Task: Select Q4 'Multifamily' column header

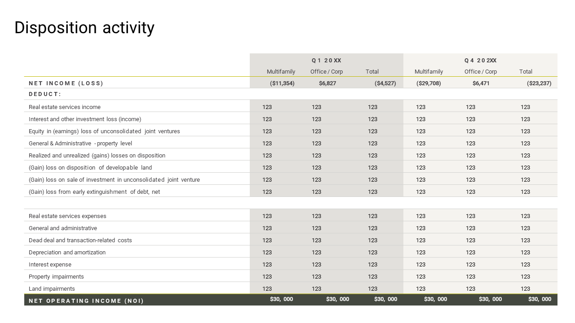Action: pos(429,72)
